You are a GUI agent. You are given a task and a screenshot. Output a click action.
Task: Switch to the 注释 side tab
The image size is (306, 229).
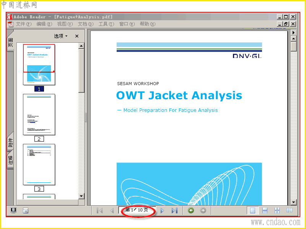11,160
